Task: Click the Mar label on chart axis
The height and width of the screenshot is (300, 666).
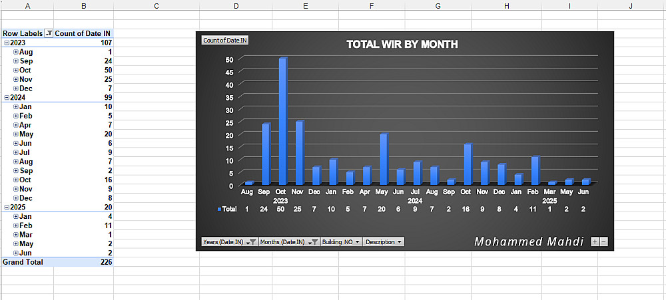Action: click(549, 192)
